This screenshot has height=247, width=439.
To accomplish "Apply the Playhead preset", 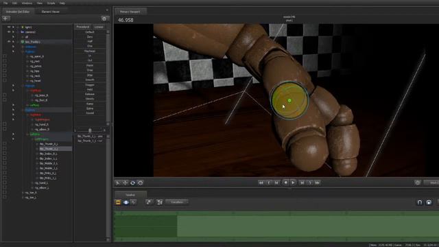I will 90,51.
